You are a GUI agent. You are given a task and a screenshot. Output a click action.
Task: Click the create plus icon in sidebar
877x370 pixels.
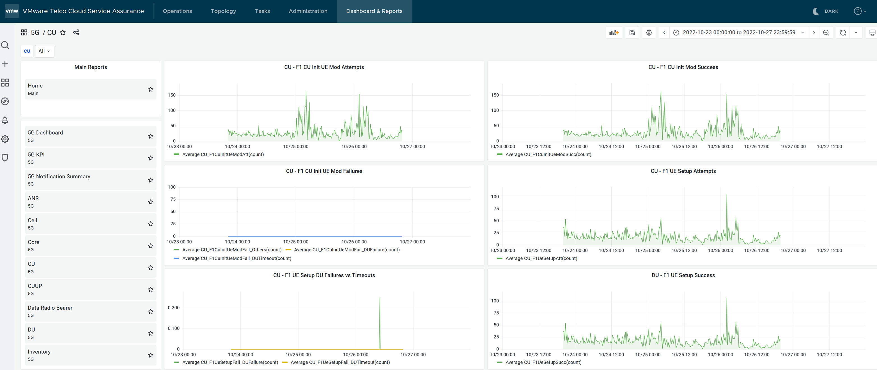[x=5, y=64]
